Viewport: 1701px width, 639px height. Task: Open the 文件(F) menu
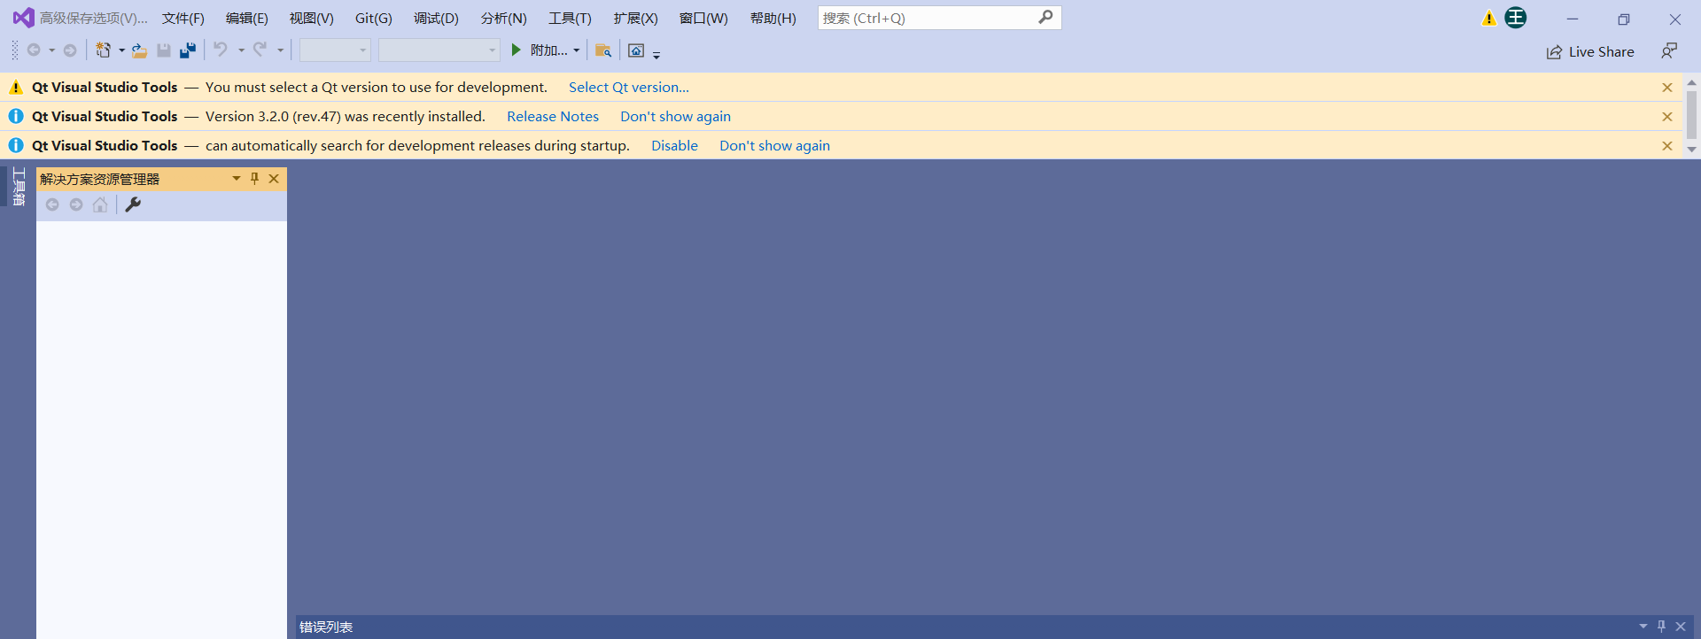(x=183, y=18)
